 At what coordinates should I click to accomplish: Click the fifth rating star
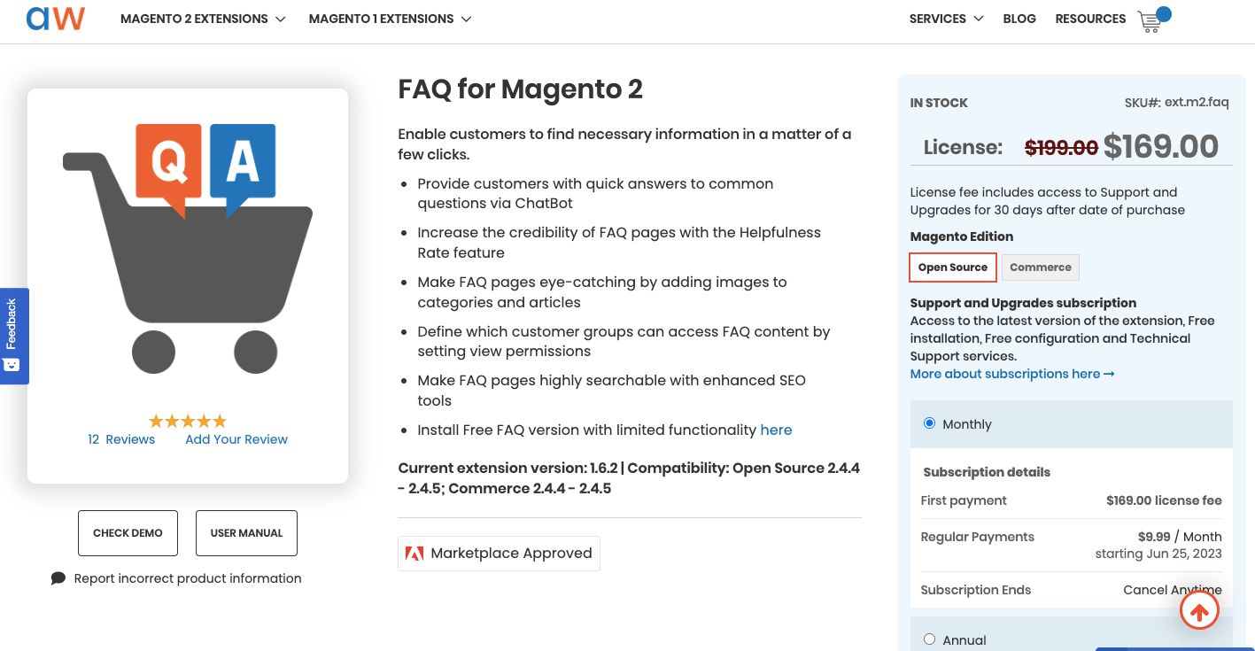pos(219,421)
